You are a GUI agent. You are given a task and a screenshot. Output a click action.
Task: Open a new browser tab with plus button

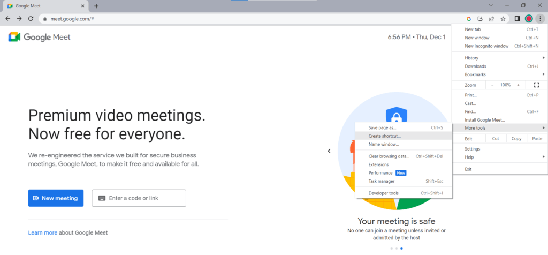point(96,6)
